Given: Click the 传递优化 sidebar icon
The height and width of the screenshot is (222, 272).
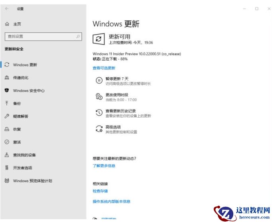Looking at the screenshot, I should [7, 77].
